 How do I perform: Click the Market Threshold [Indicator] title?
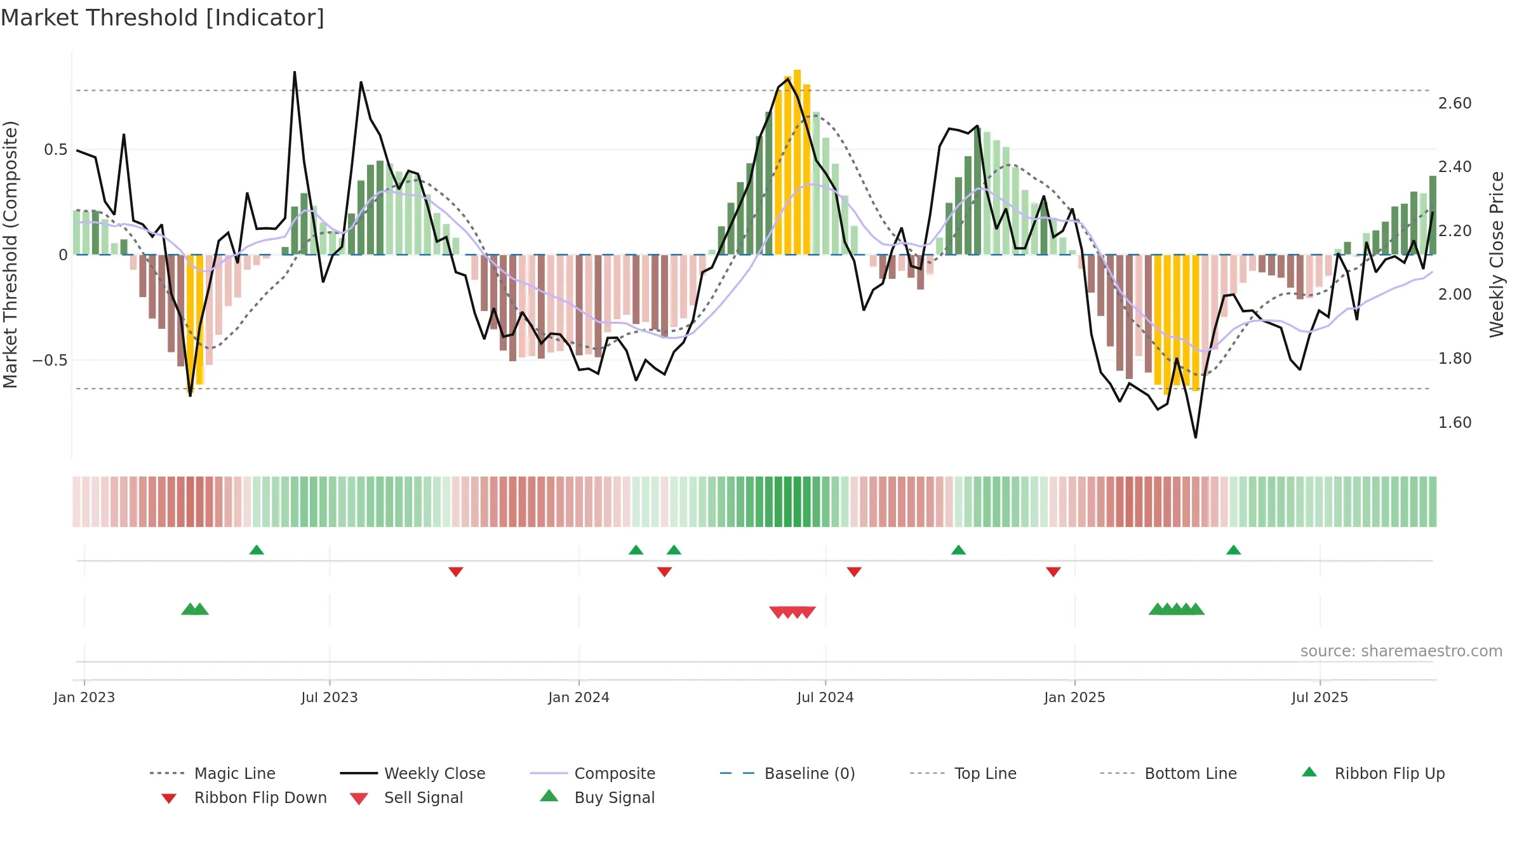click(163, 18)
